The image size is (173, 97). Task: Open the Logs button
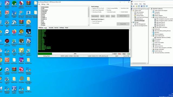(x=128, y=54)
